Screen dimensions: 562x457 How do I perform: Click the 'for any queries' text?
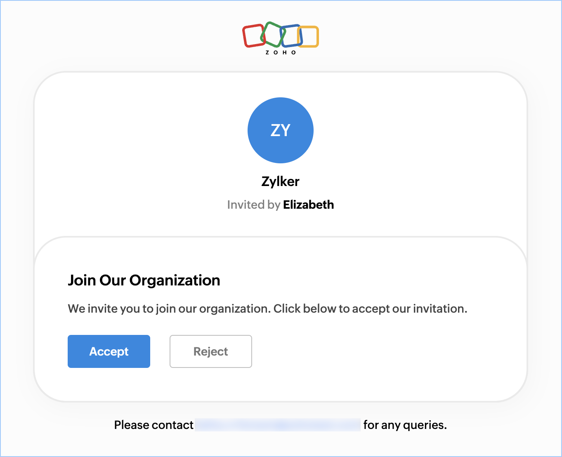[x=405, y=425]
